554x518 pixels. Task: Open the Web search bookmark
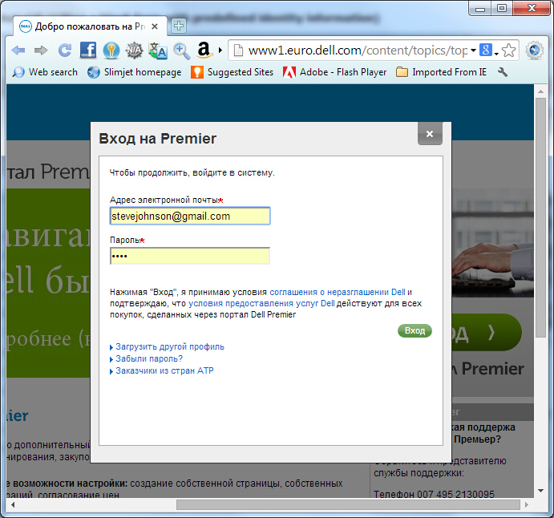(x=45, y=72)
